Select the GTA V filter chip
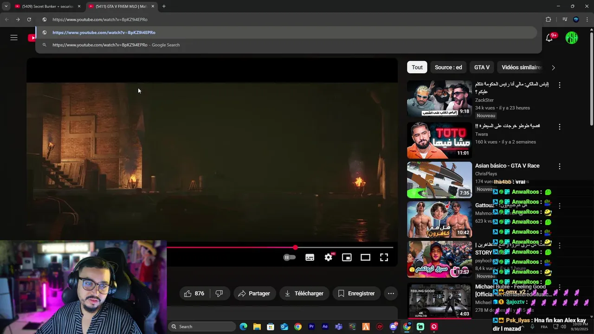The height and width of the screenshot is (334, 594). [482, 67]
